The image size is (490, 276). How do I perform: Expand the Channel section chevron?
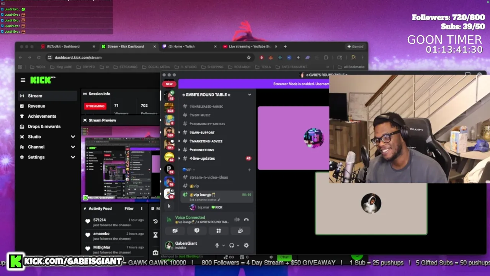73,147
